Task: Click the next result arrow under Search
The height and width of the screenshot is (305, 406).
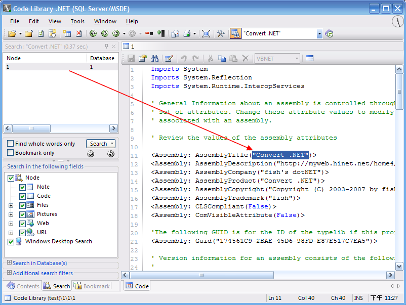Action: pos(111,154)
